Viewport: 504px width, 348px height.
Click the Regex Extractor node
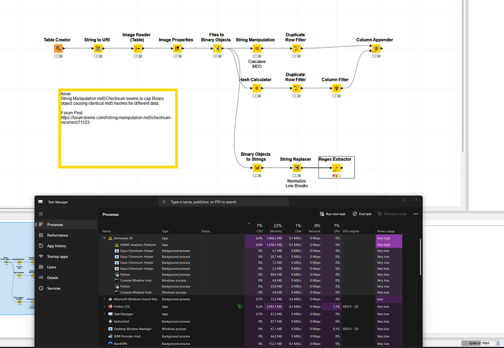(x=337, y=168)
